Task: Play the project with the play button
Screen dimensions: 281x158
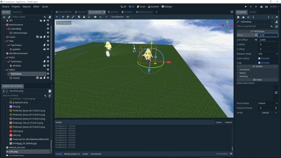Action: click(246, 7)
